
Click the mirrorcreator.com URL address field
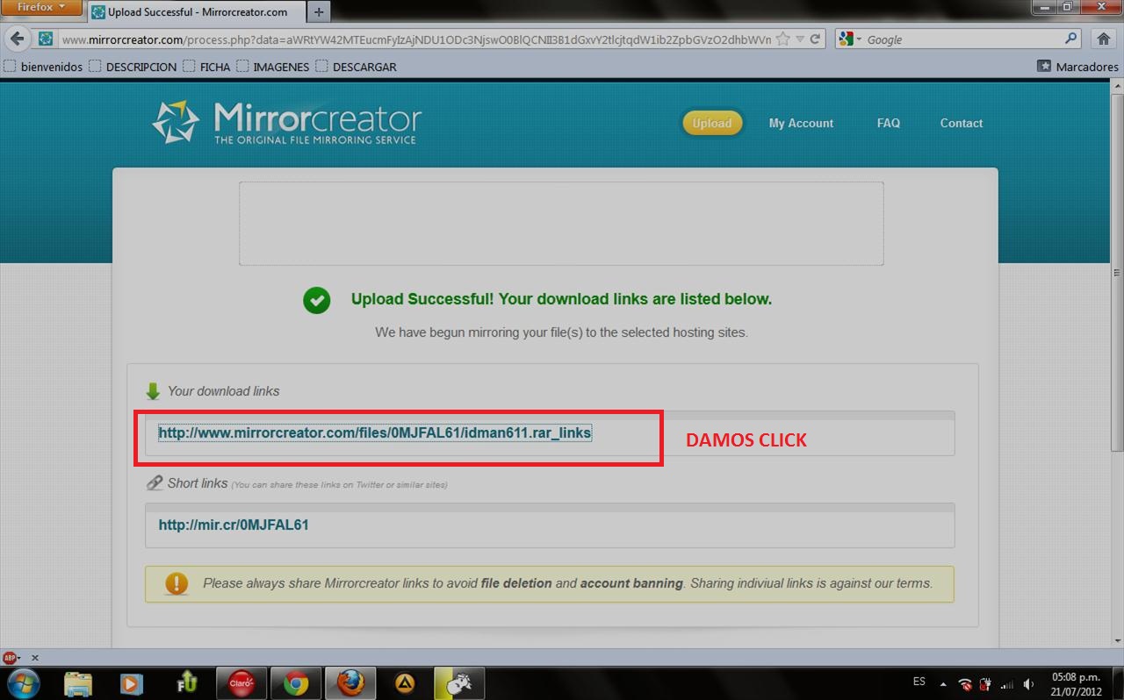pos(416,39)
